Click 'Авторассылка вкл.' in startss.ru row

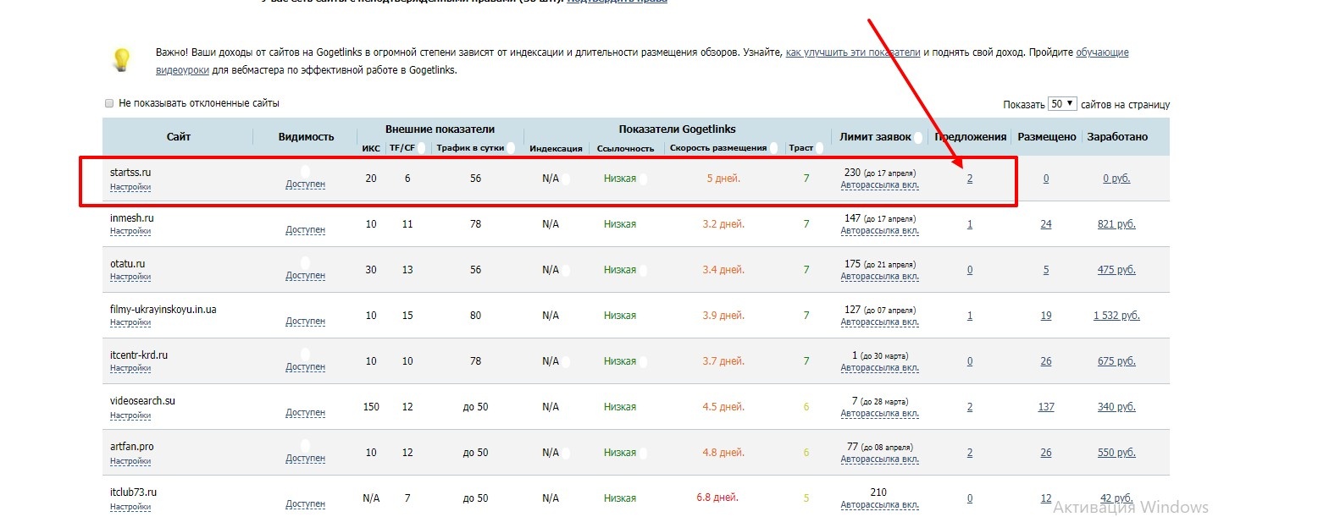point(879,184)
